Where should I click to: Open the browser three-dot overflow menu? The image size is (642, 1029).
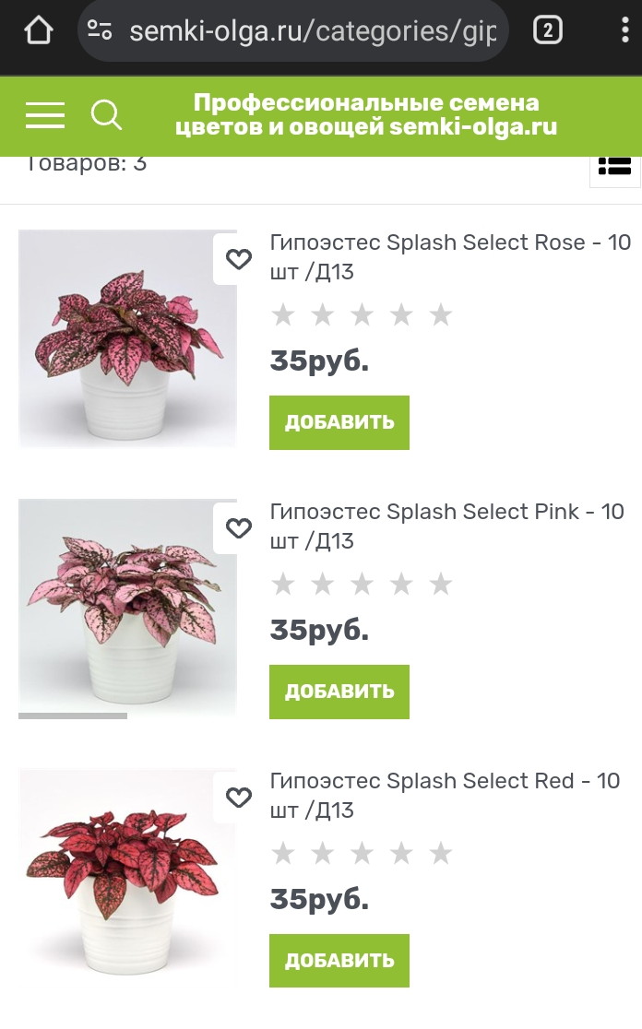click(625, 30)
